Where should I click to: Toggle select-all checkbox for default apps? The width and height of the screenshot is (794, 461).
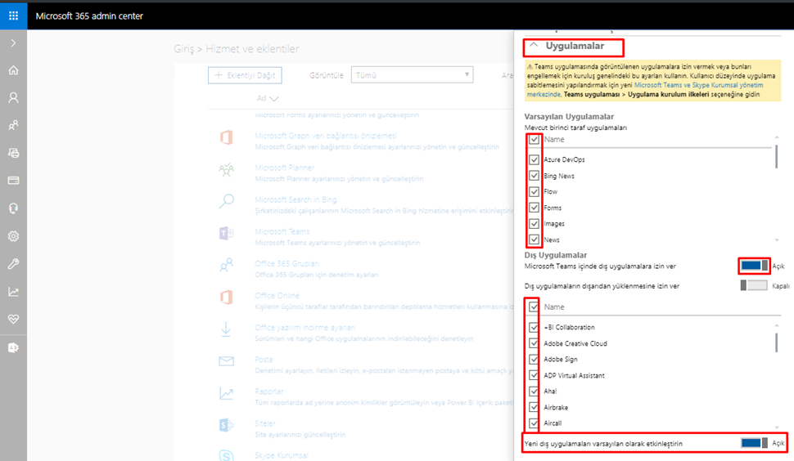pyautogui.click(x=534, y=140)
